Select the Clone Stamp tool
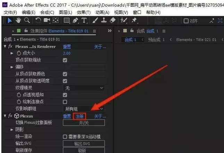The image size is (224, 153). click(104, 21)
